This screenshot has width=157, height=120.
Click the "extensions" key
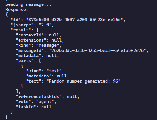tap(31, 40)
